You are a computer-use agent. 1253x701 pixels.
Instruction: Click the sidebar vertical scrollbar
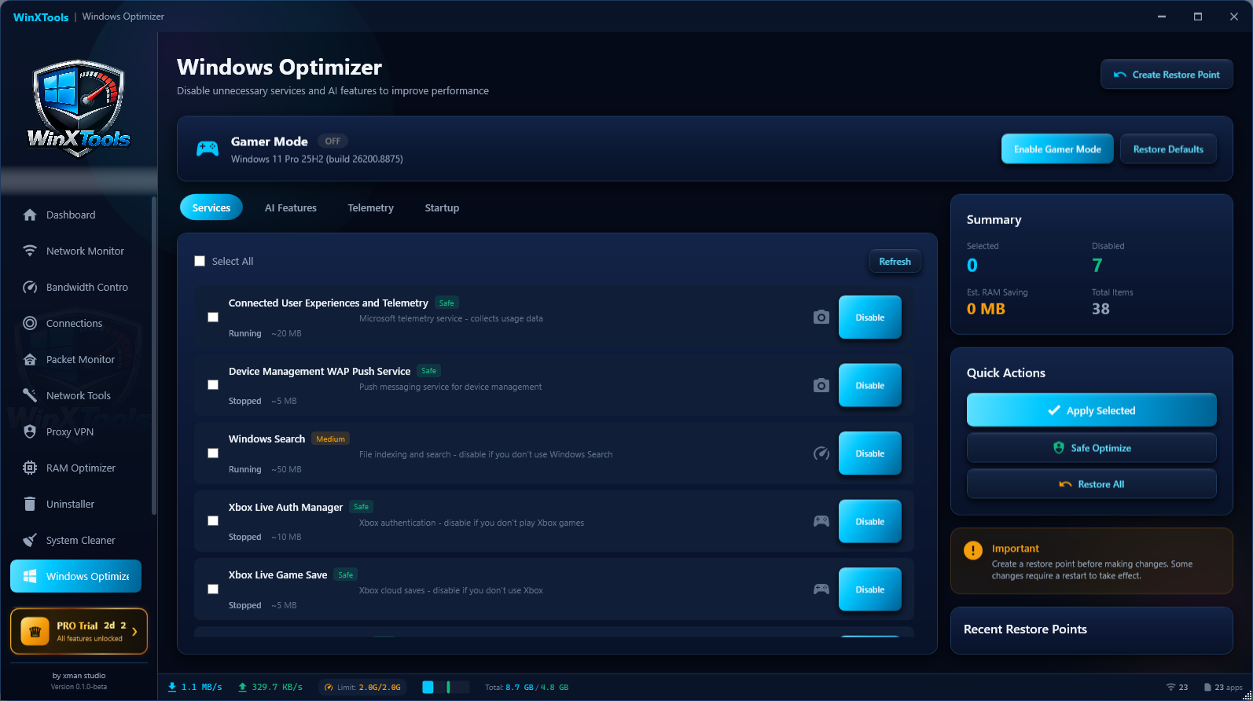[153, 358]
